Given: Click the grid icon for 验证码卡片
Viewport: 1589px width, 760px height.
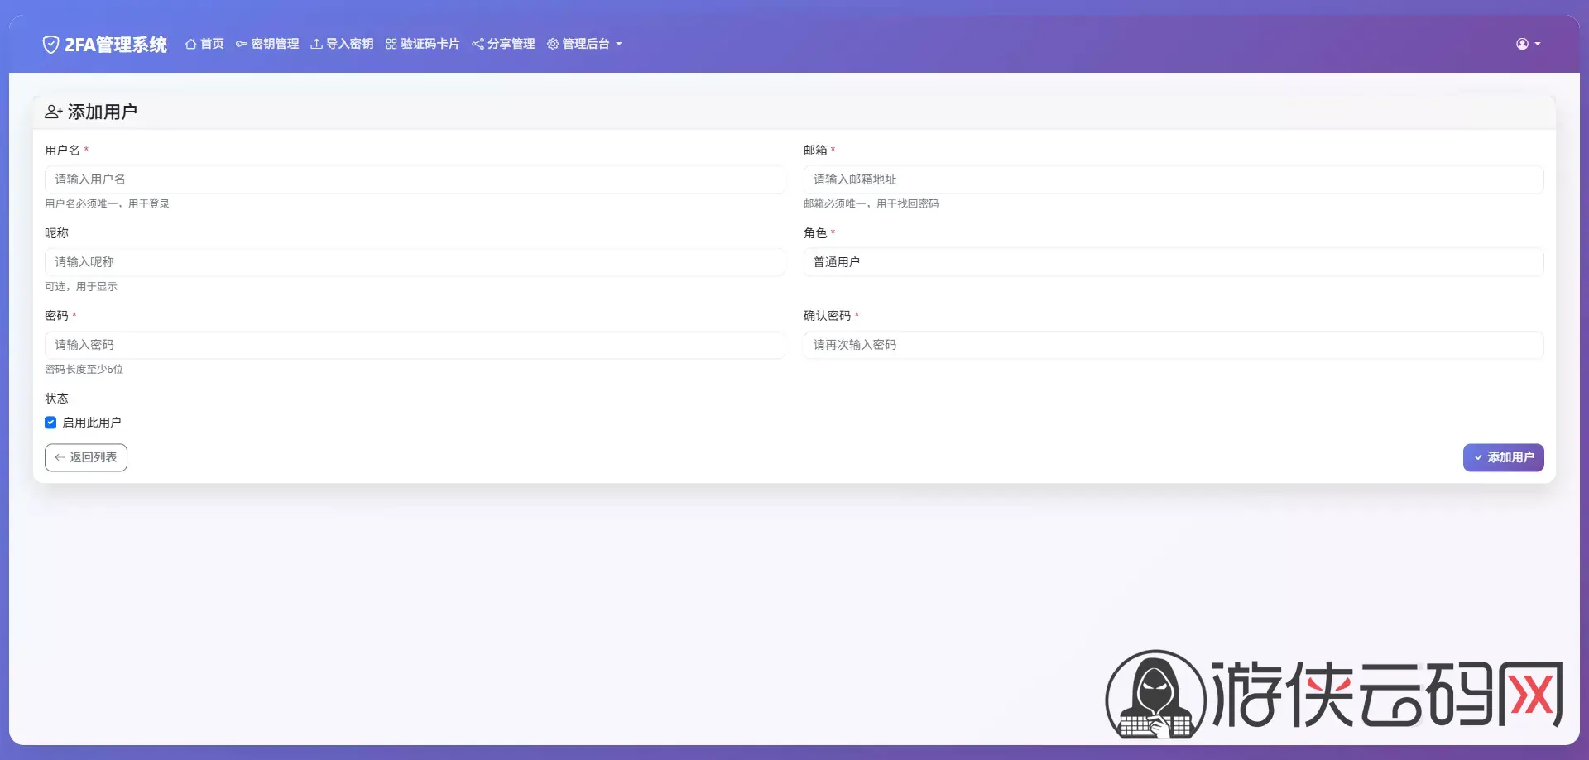Looking at the screenshot, I should (391, 44).
